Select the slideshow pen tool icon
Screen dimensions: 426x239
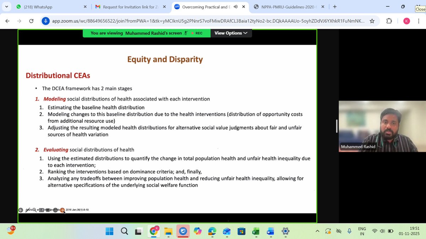tap(28, 210)
